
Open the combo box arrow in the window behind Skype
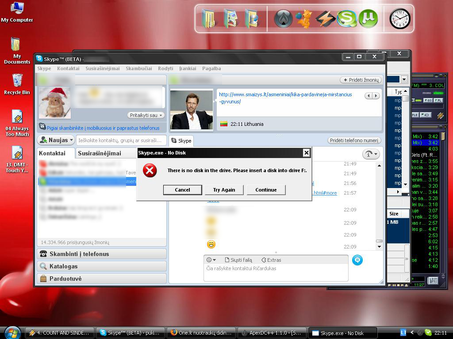(x=404, y=79)
